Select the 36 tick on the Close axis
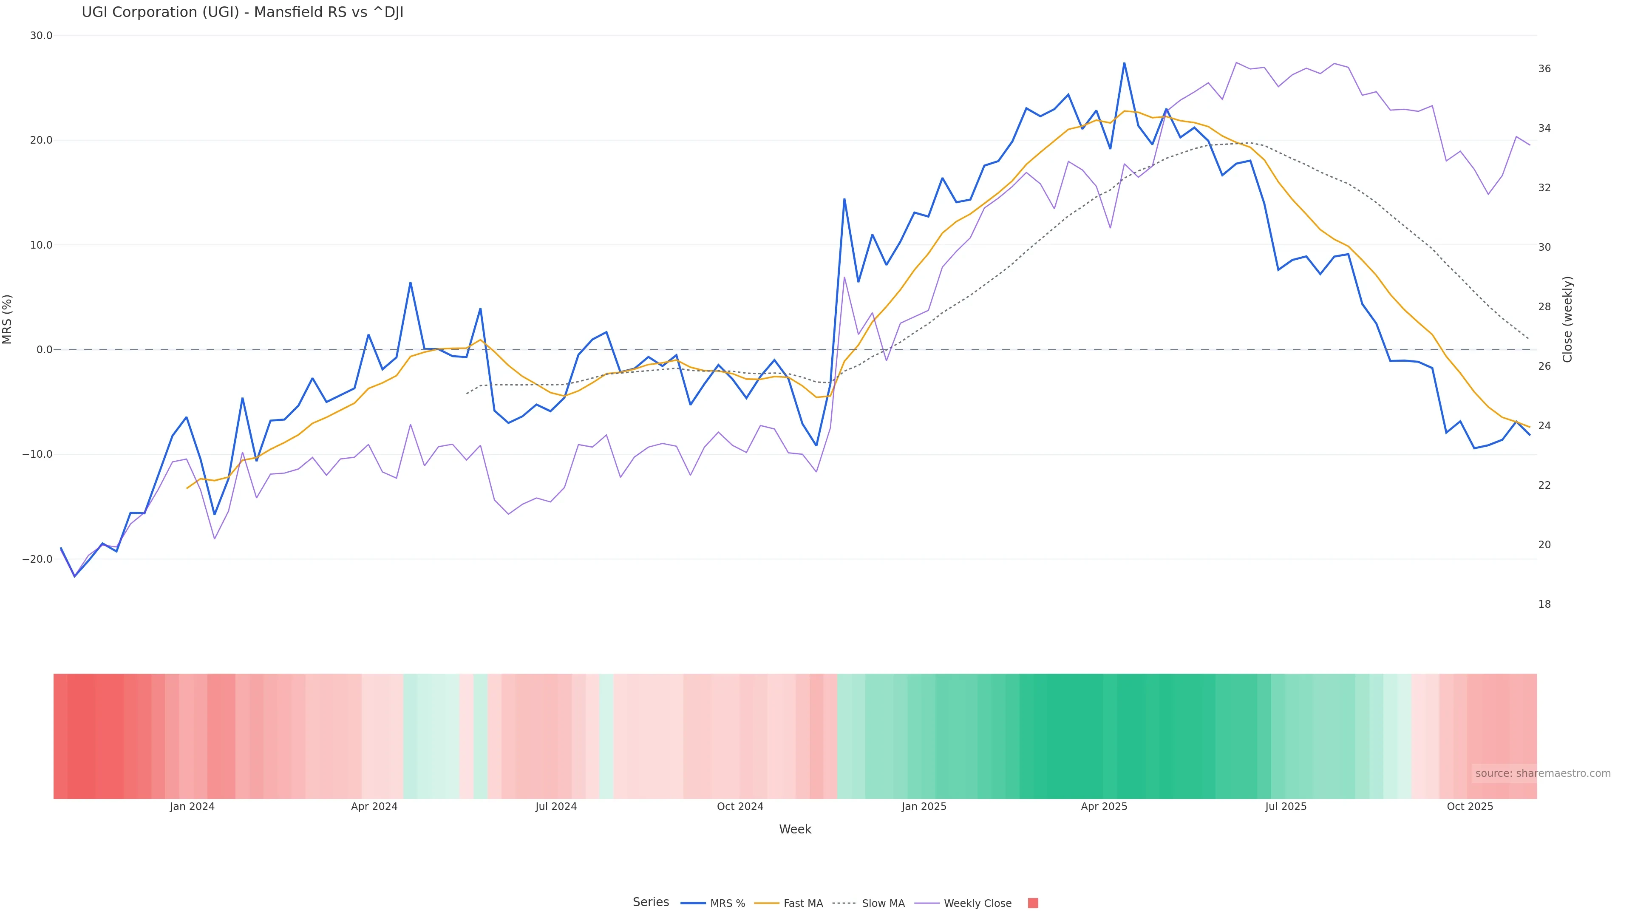Screen dimensions: 1632x918 pos(1544,68)
